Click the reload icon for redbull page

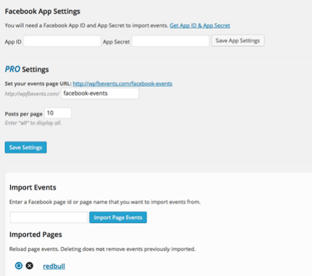pyautogui.click(x=19, y=266)
